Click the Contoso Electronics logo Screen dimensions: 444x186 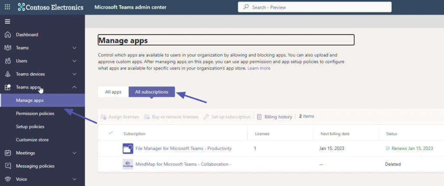(x=50, y=7)
